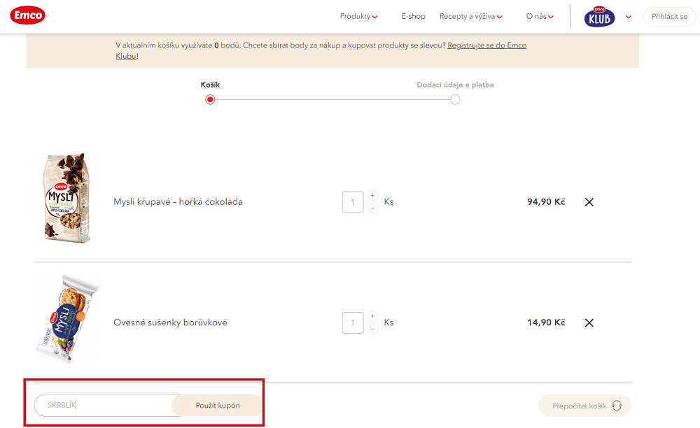Screen dimensions: 700x428
Task: Go to the E-shop page
Action: click(x=414, y=17)
